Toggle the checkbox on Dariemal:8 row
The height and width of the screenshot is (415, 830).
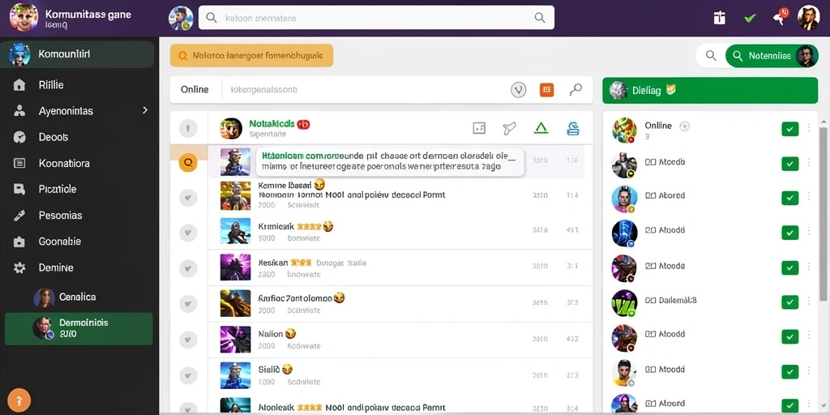(x=789, y=302)
